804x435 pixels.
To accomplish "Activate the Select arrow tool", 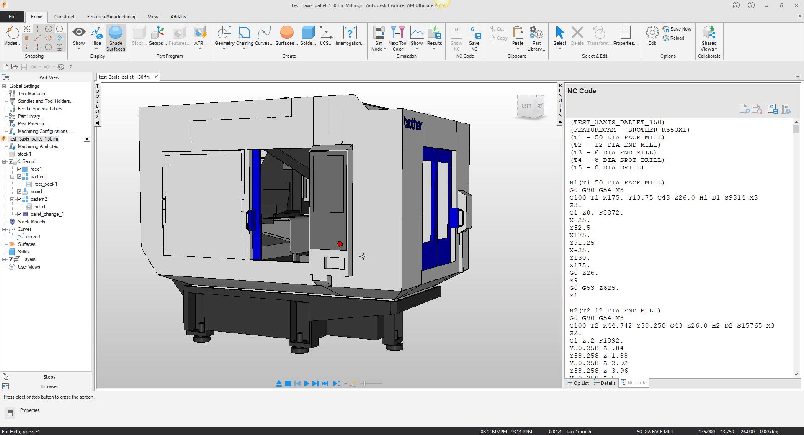I will point(559,36).
